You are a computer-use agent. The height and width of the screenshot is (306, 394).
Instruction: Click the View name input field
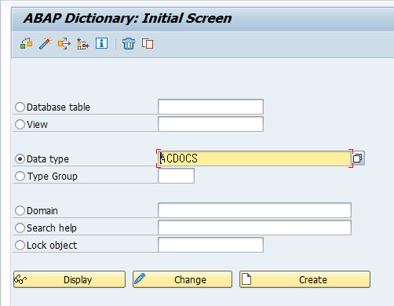(210, 124)
